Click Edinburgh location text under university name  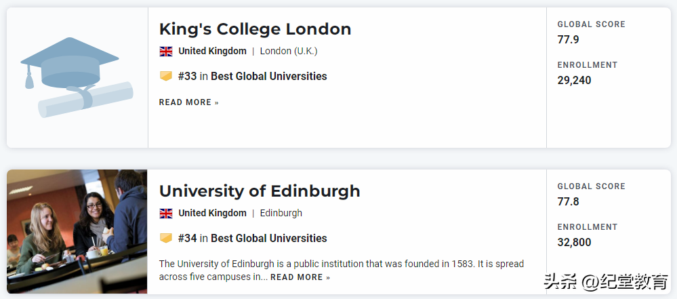coord(281,213)
